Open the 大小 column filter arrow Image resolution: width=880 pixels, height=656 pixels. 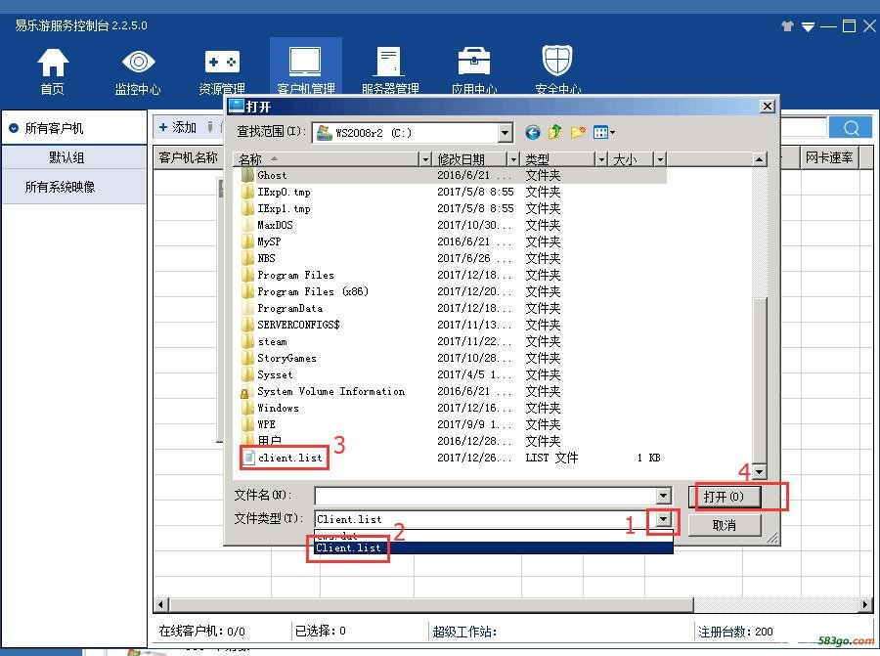pyautogui.click(x=660, y=159)
